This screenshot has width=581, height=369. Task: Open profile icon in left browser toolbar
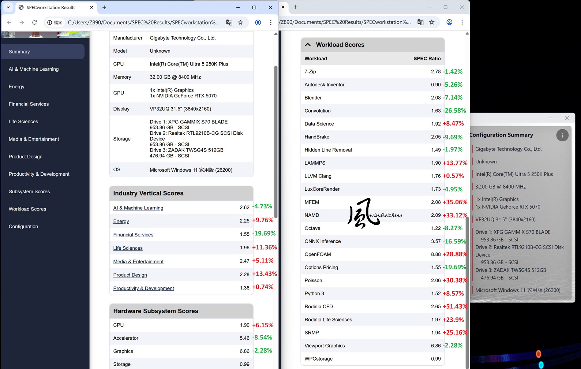(258, 22)
